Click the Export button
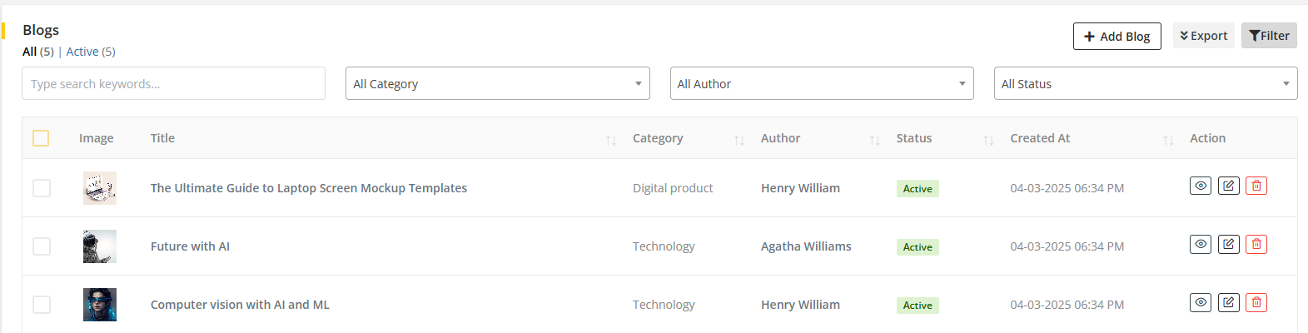This screenshot has height=333, width=1308. click(1203, 36)
